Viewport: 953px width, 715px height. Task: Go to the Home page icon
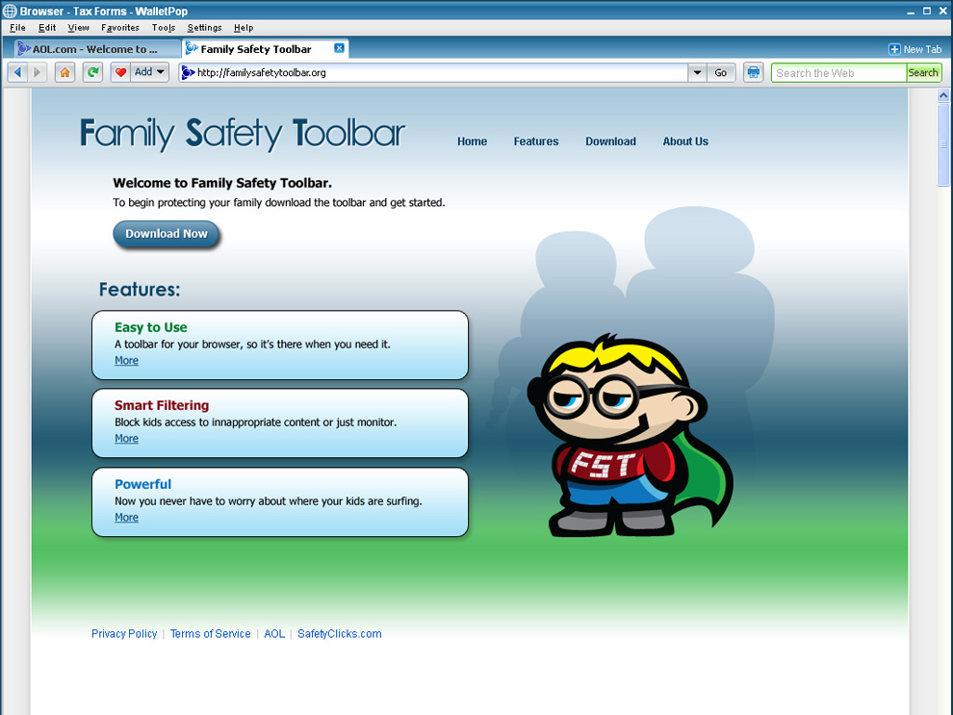point(64,72)
